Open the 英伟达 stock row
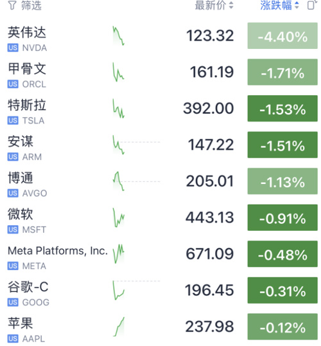The height and width of the screenshot is (346, 321). pyautogui.click(x=160, y=36)
